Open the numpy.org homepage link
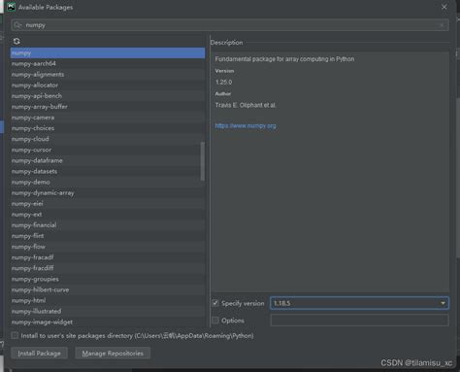 coord(246,125)
